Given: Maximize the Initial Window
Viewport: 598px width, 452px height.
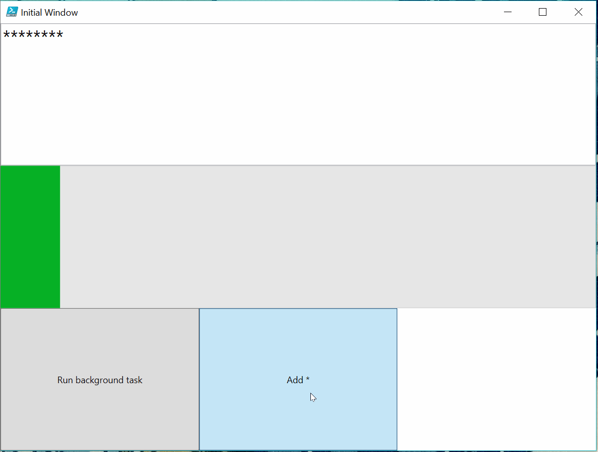Looking at the screenshot, I should 543,12.
